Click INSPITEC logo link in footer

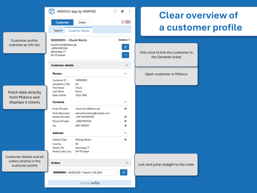point(95,183)
